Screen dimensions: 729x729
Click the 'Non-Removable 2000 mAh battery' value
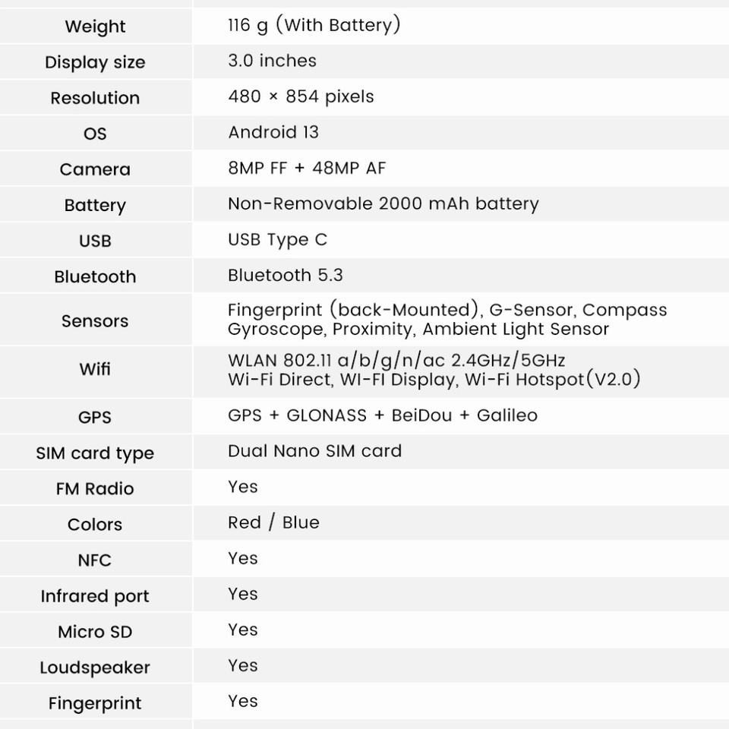[x=383, y=204]
